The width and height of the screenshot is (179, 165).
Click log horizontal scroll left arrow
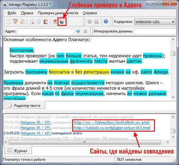click(x=6, y=142)
